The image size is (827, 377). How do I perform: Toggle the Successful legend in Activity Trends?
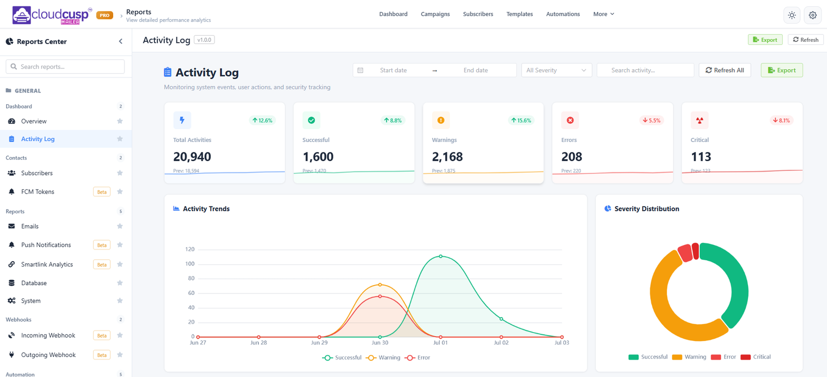(342, 357)
